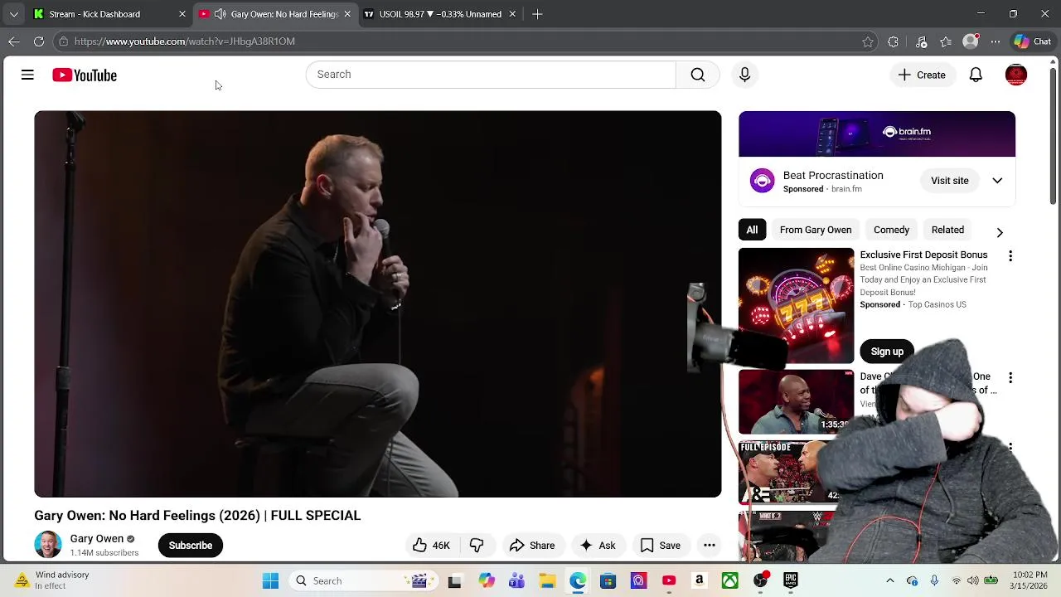
Task: Mute the Gary Owen tab audio icon
Action: 220,14
